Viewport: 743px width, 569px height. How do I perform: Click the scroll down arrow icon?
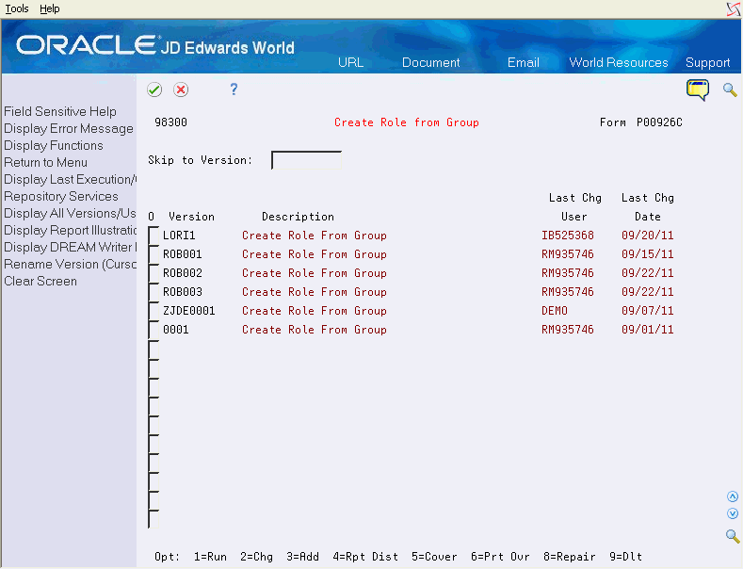pos(733,513)
